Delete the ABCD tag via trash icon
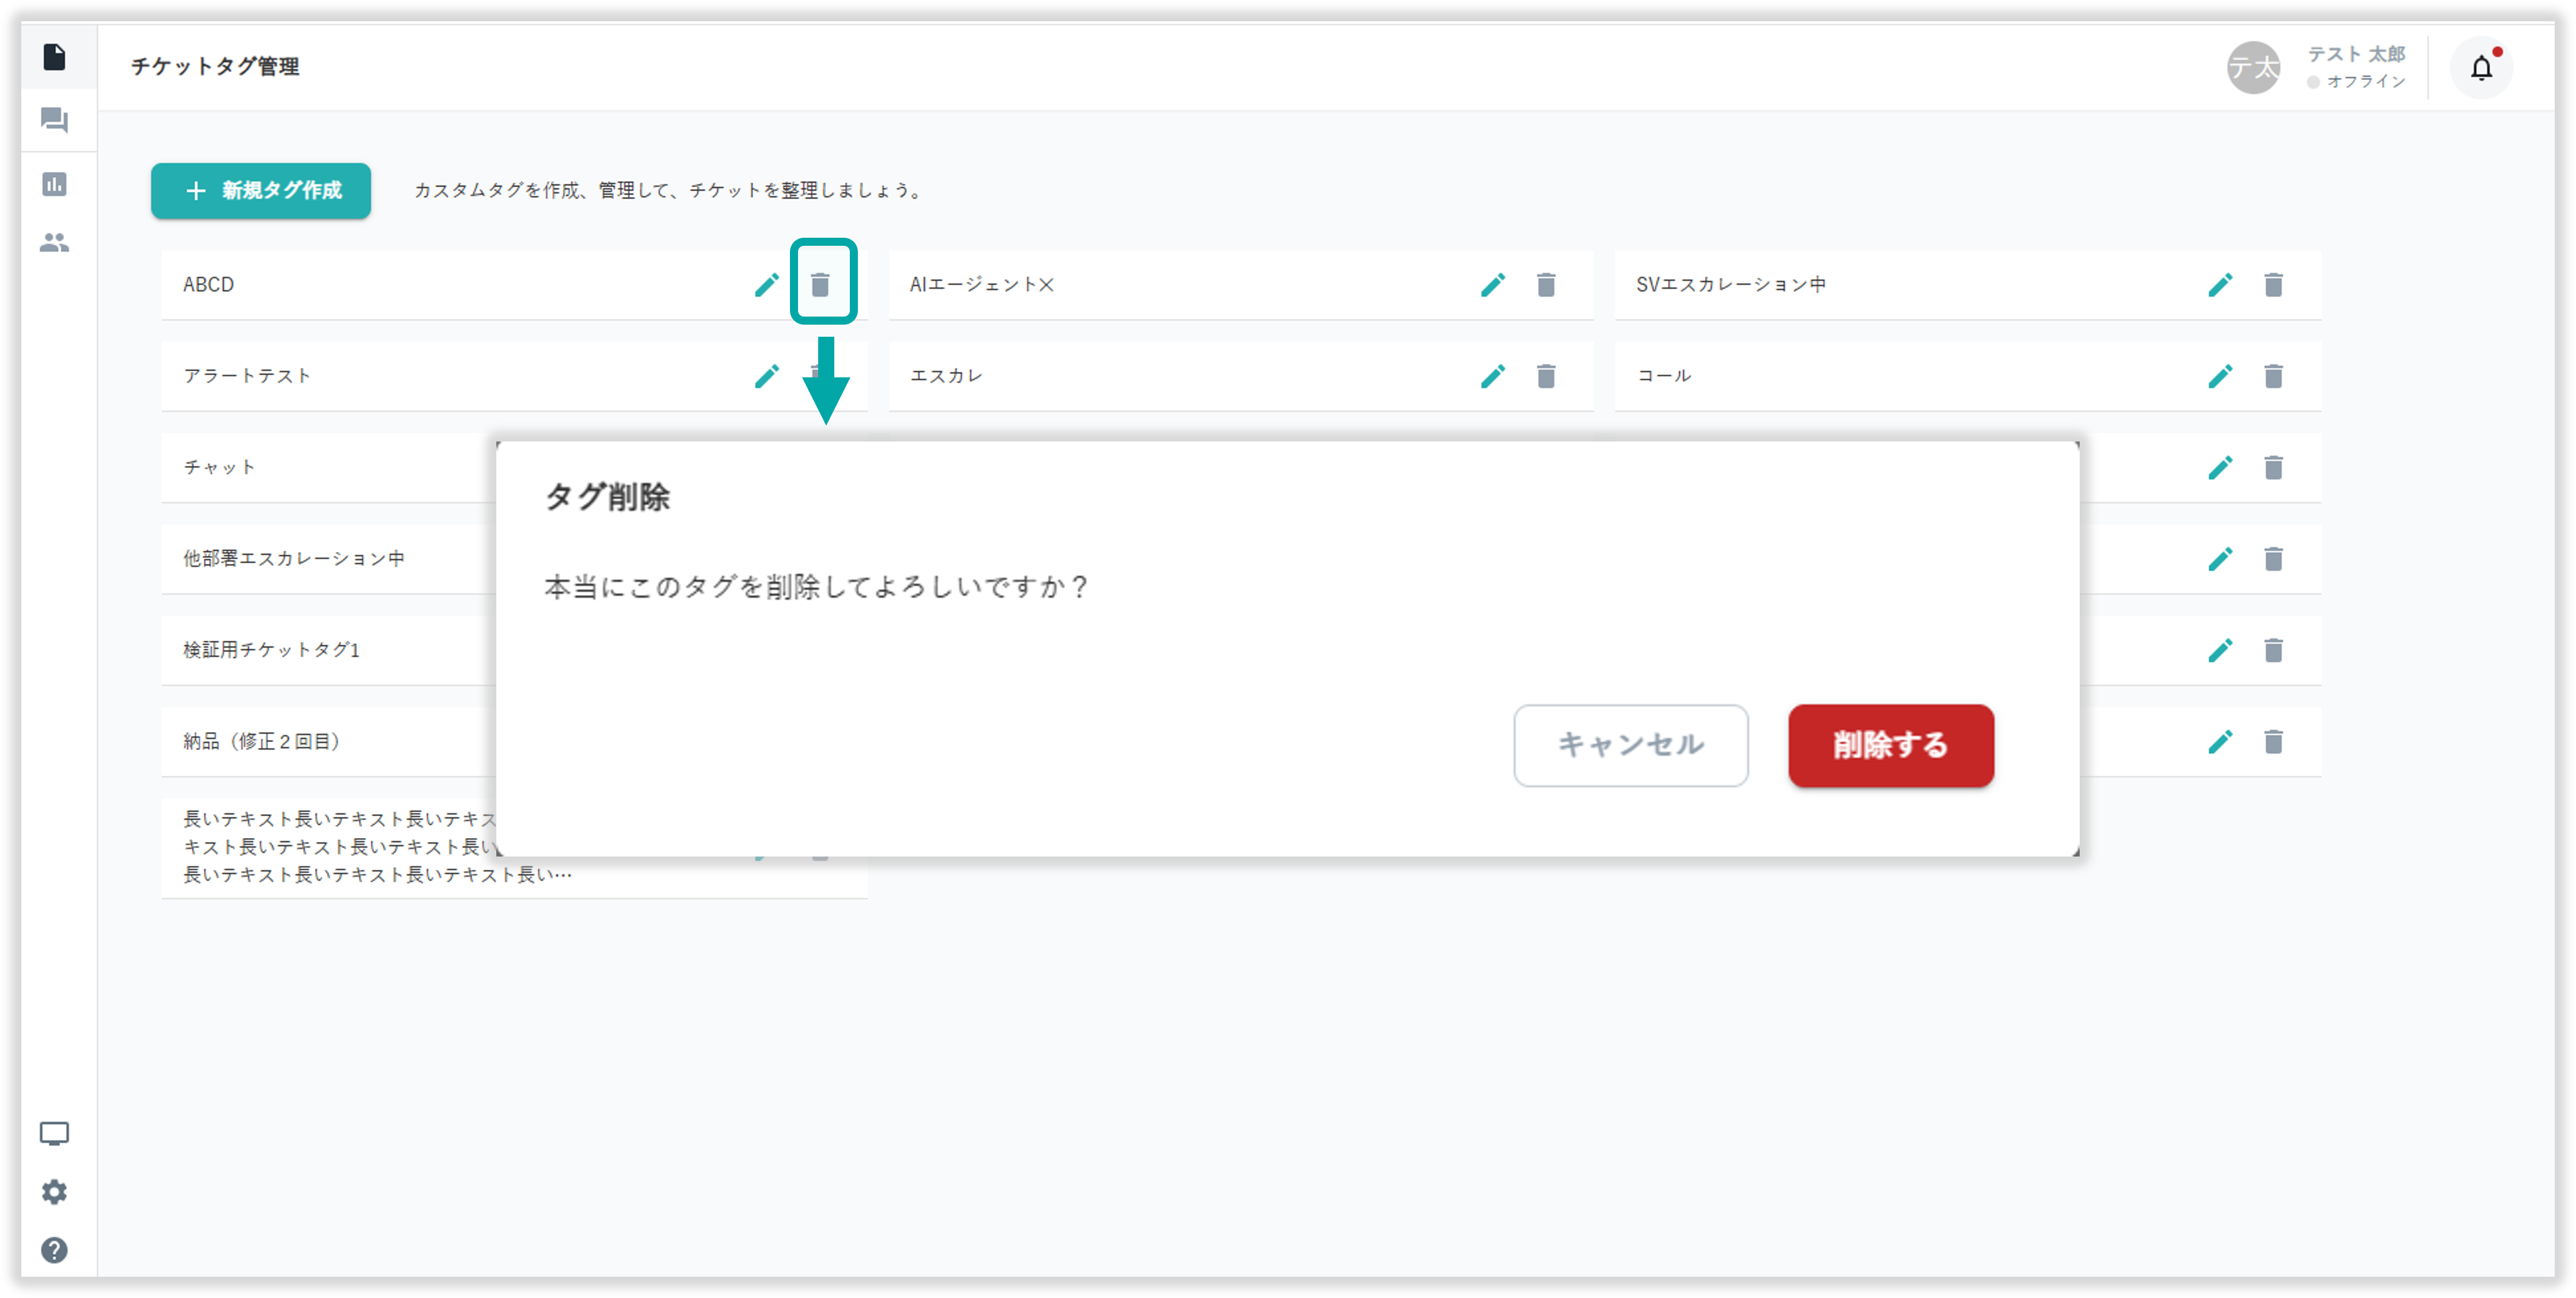This screenshot has width=2576, height=1298. click(820, 285)
